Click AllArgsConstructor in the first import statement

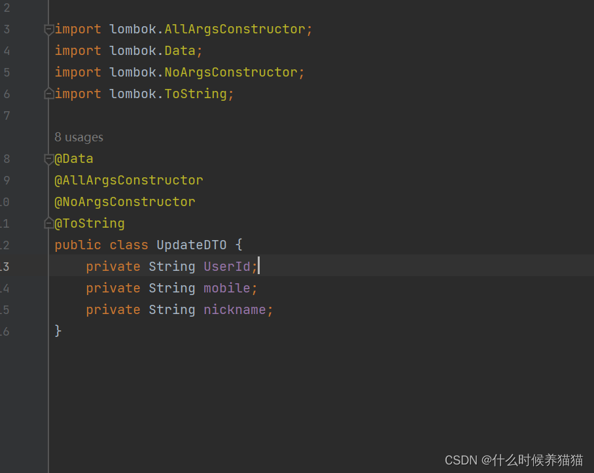click(x=235, y=29)
